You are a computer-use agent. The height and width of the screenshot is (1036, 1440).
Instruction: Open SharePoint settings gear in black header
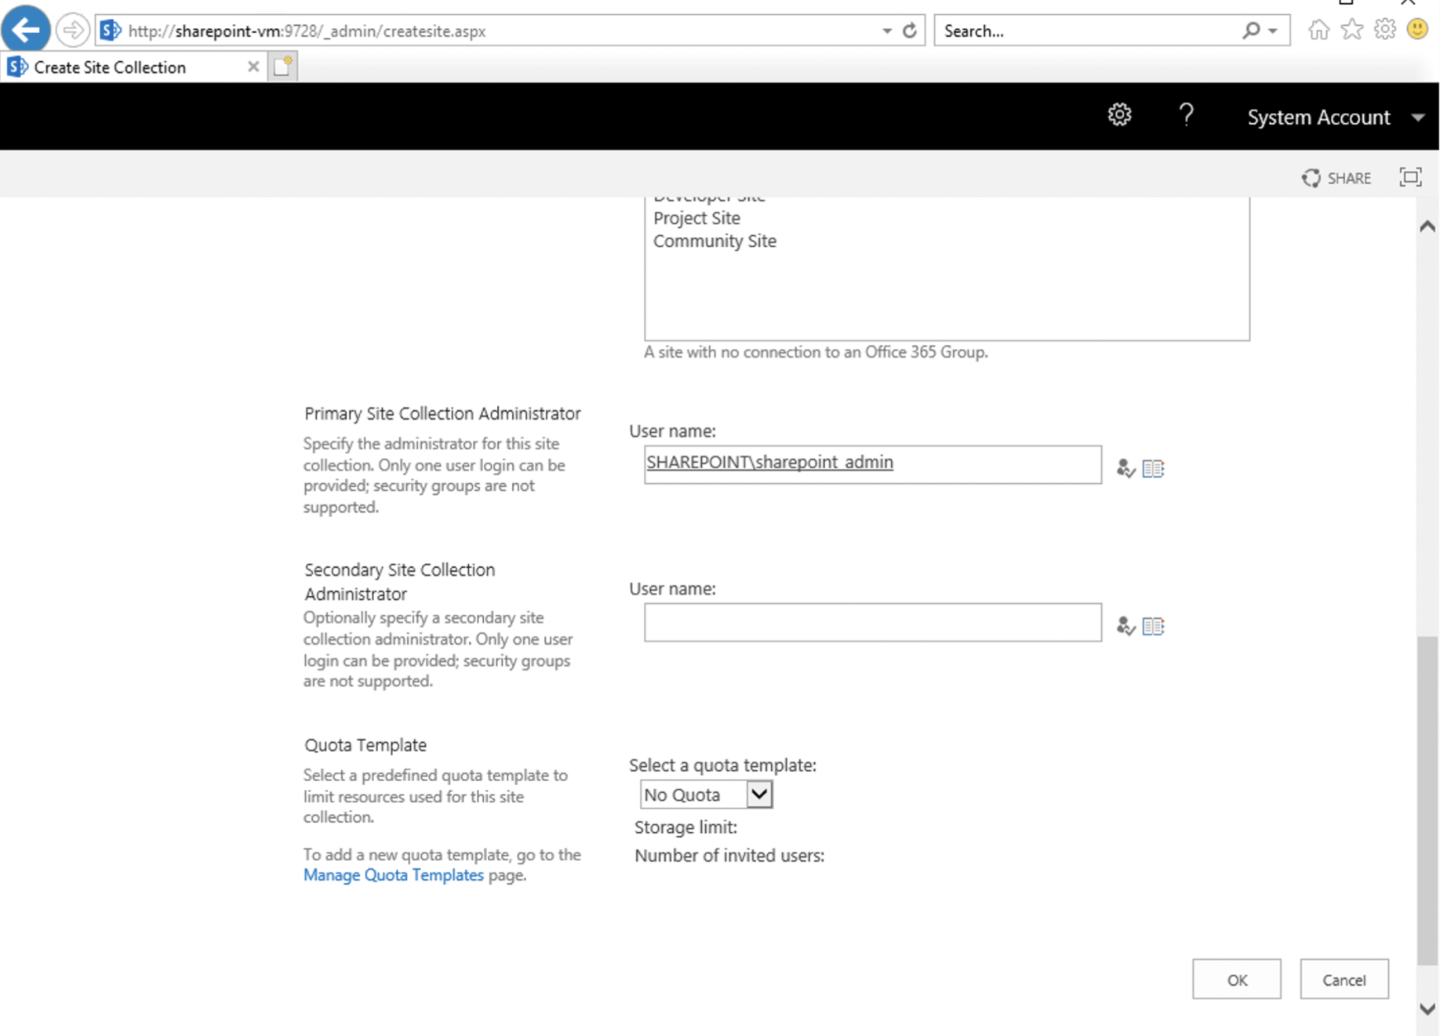point(1119,115)
